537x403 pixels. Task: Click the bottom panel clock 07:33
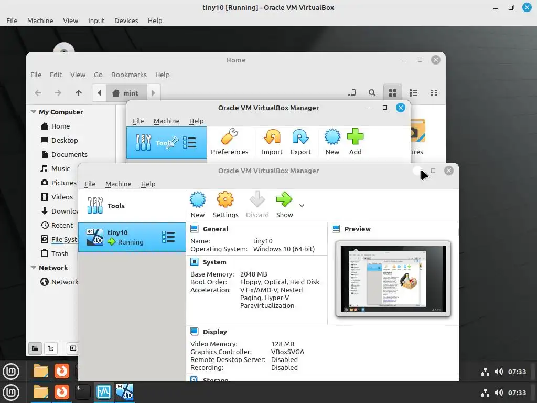coord(517,393)
